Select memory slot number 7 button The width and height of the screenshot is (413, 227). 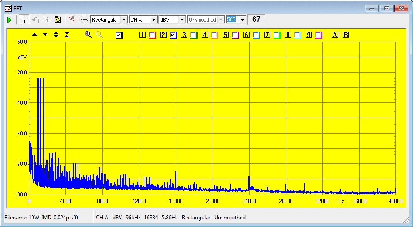click(267, 35)
